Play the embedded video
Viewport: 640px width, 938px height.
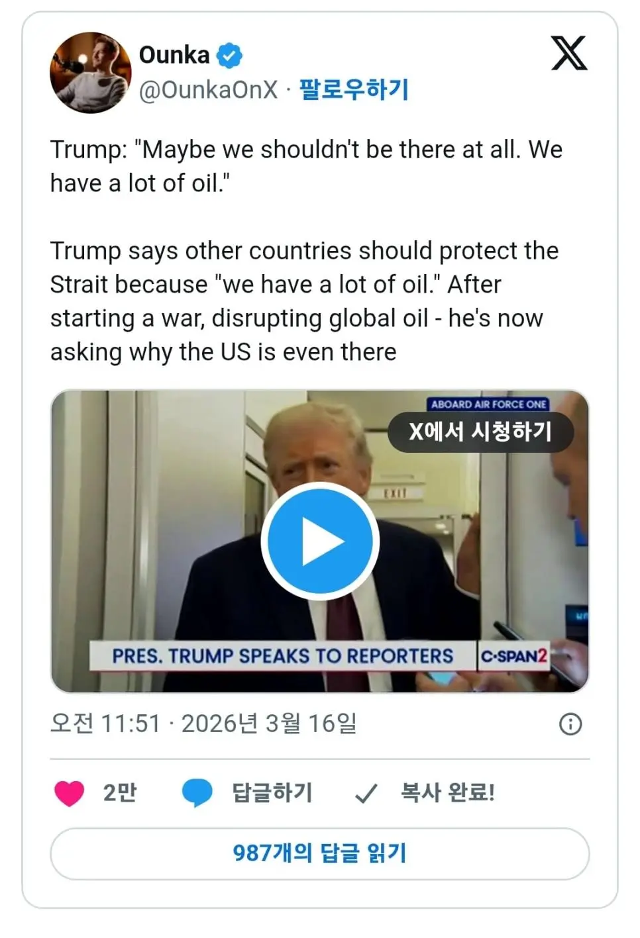tap(320, 541)
